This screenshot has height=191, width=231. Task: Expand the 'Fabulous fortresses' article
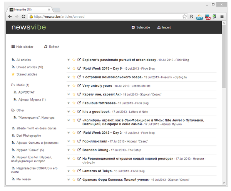tap(69, 103)
